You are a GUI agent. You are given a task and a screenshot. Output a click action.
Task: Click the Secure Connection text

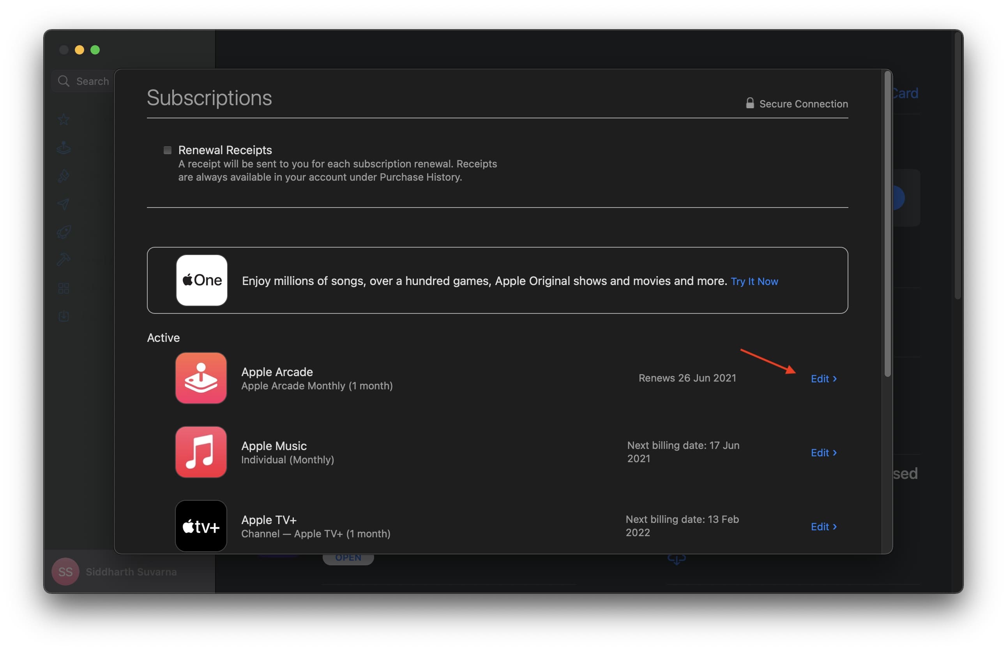[x=804, y=104]
